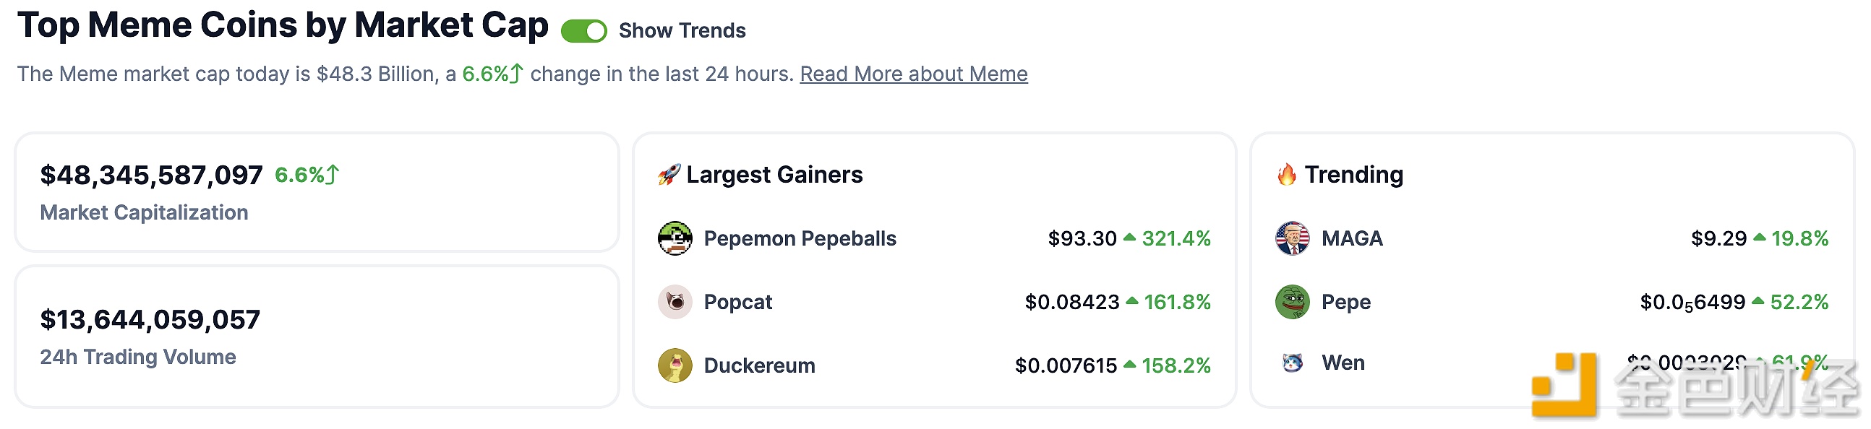
Task: Open the Read More about Meme link
Action: coord(913,74)
